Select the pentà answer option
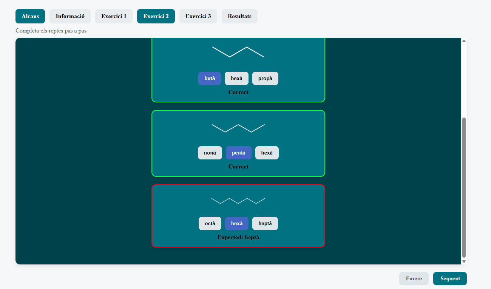491x289 pixels. tap(239, 153)
